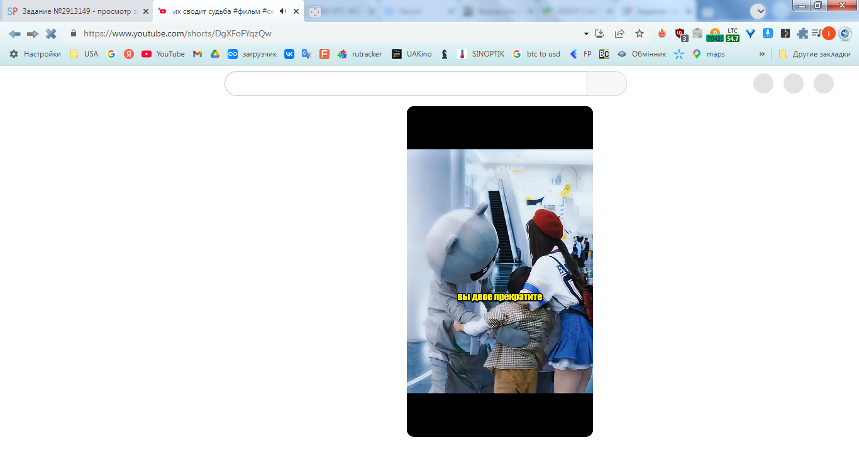Focus the YouTube search input field
Image resolution: width=859 pixels, height=457 pixels.
pyautogui.click(x=406, y=83)
